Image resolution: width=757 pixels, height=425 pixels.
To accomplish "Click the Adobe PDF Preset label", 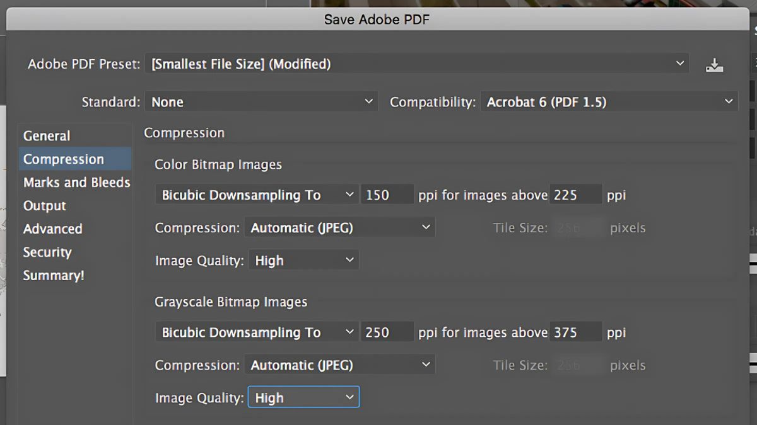I will click(x=84, y=64).
